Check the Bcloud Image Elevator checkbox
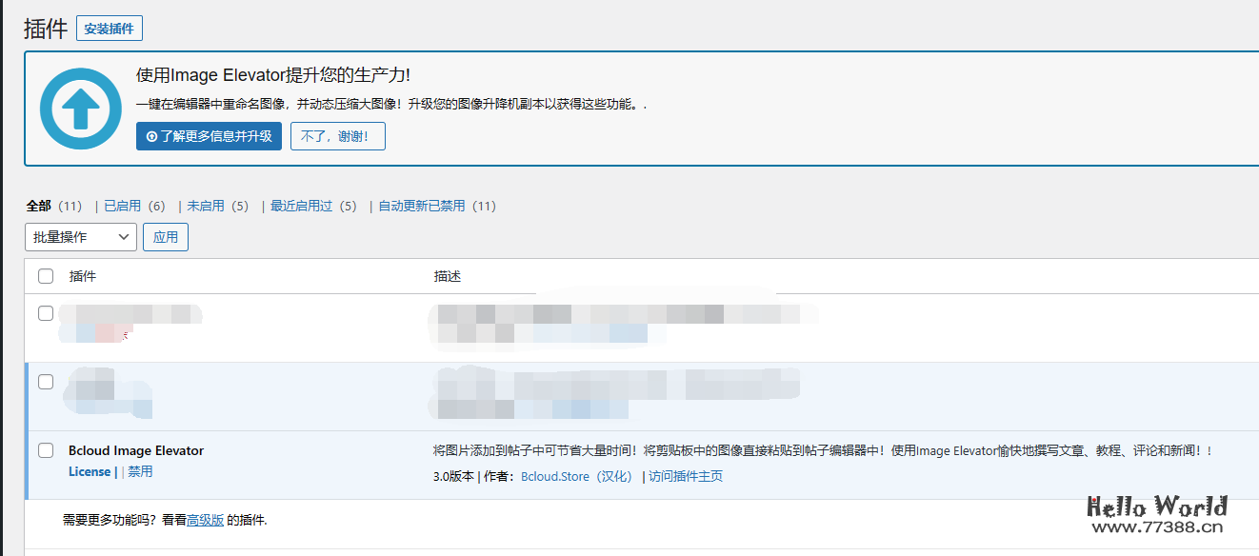 [x=45, y=450]
